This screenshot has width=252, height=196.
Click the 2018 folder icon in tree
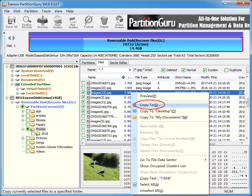click(x=38, y=134)
